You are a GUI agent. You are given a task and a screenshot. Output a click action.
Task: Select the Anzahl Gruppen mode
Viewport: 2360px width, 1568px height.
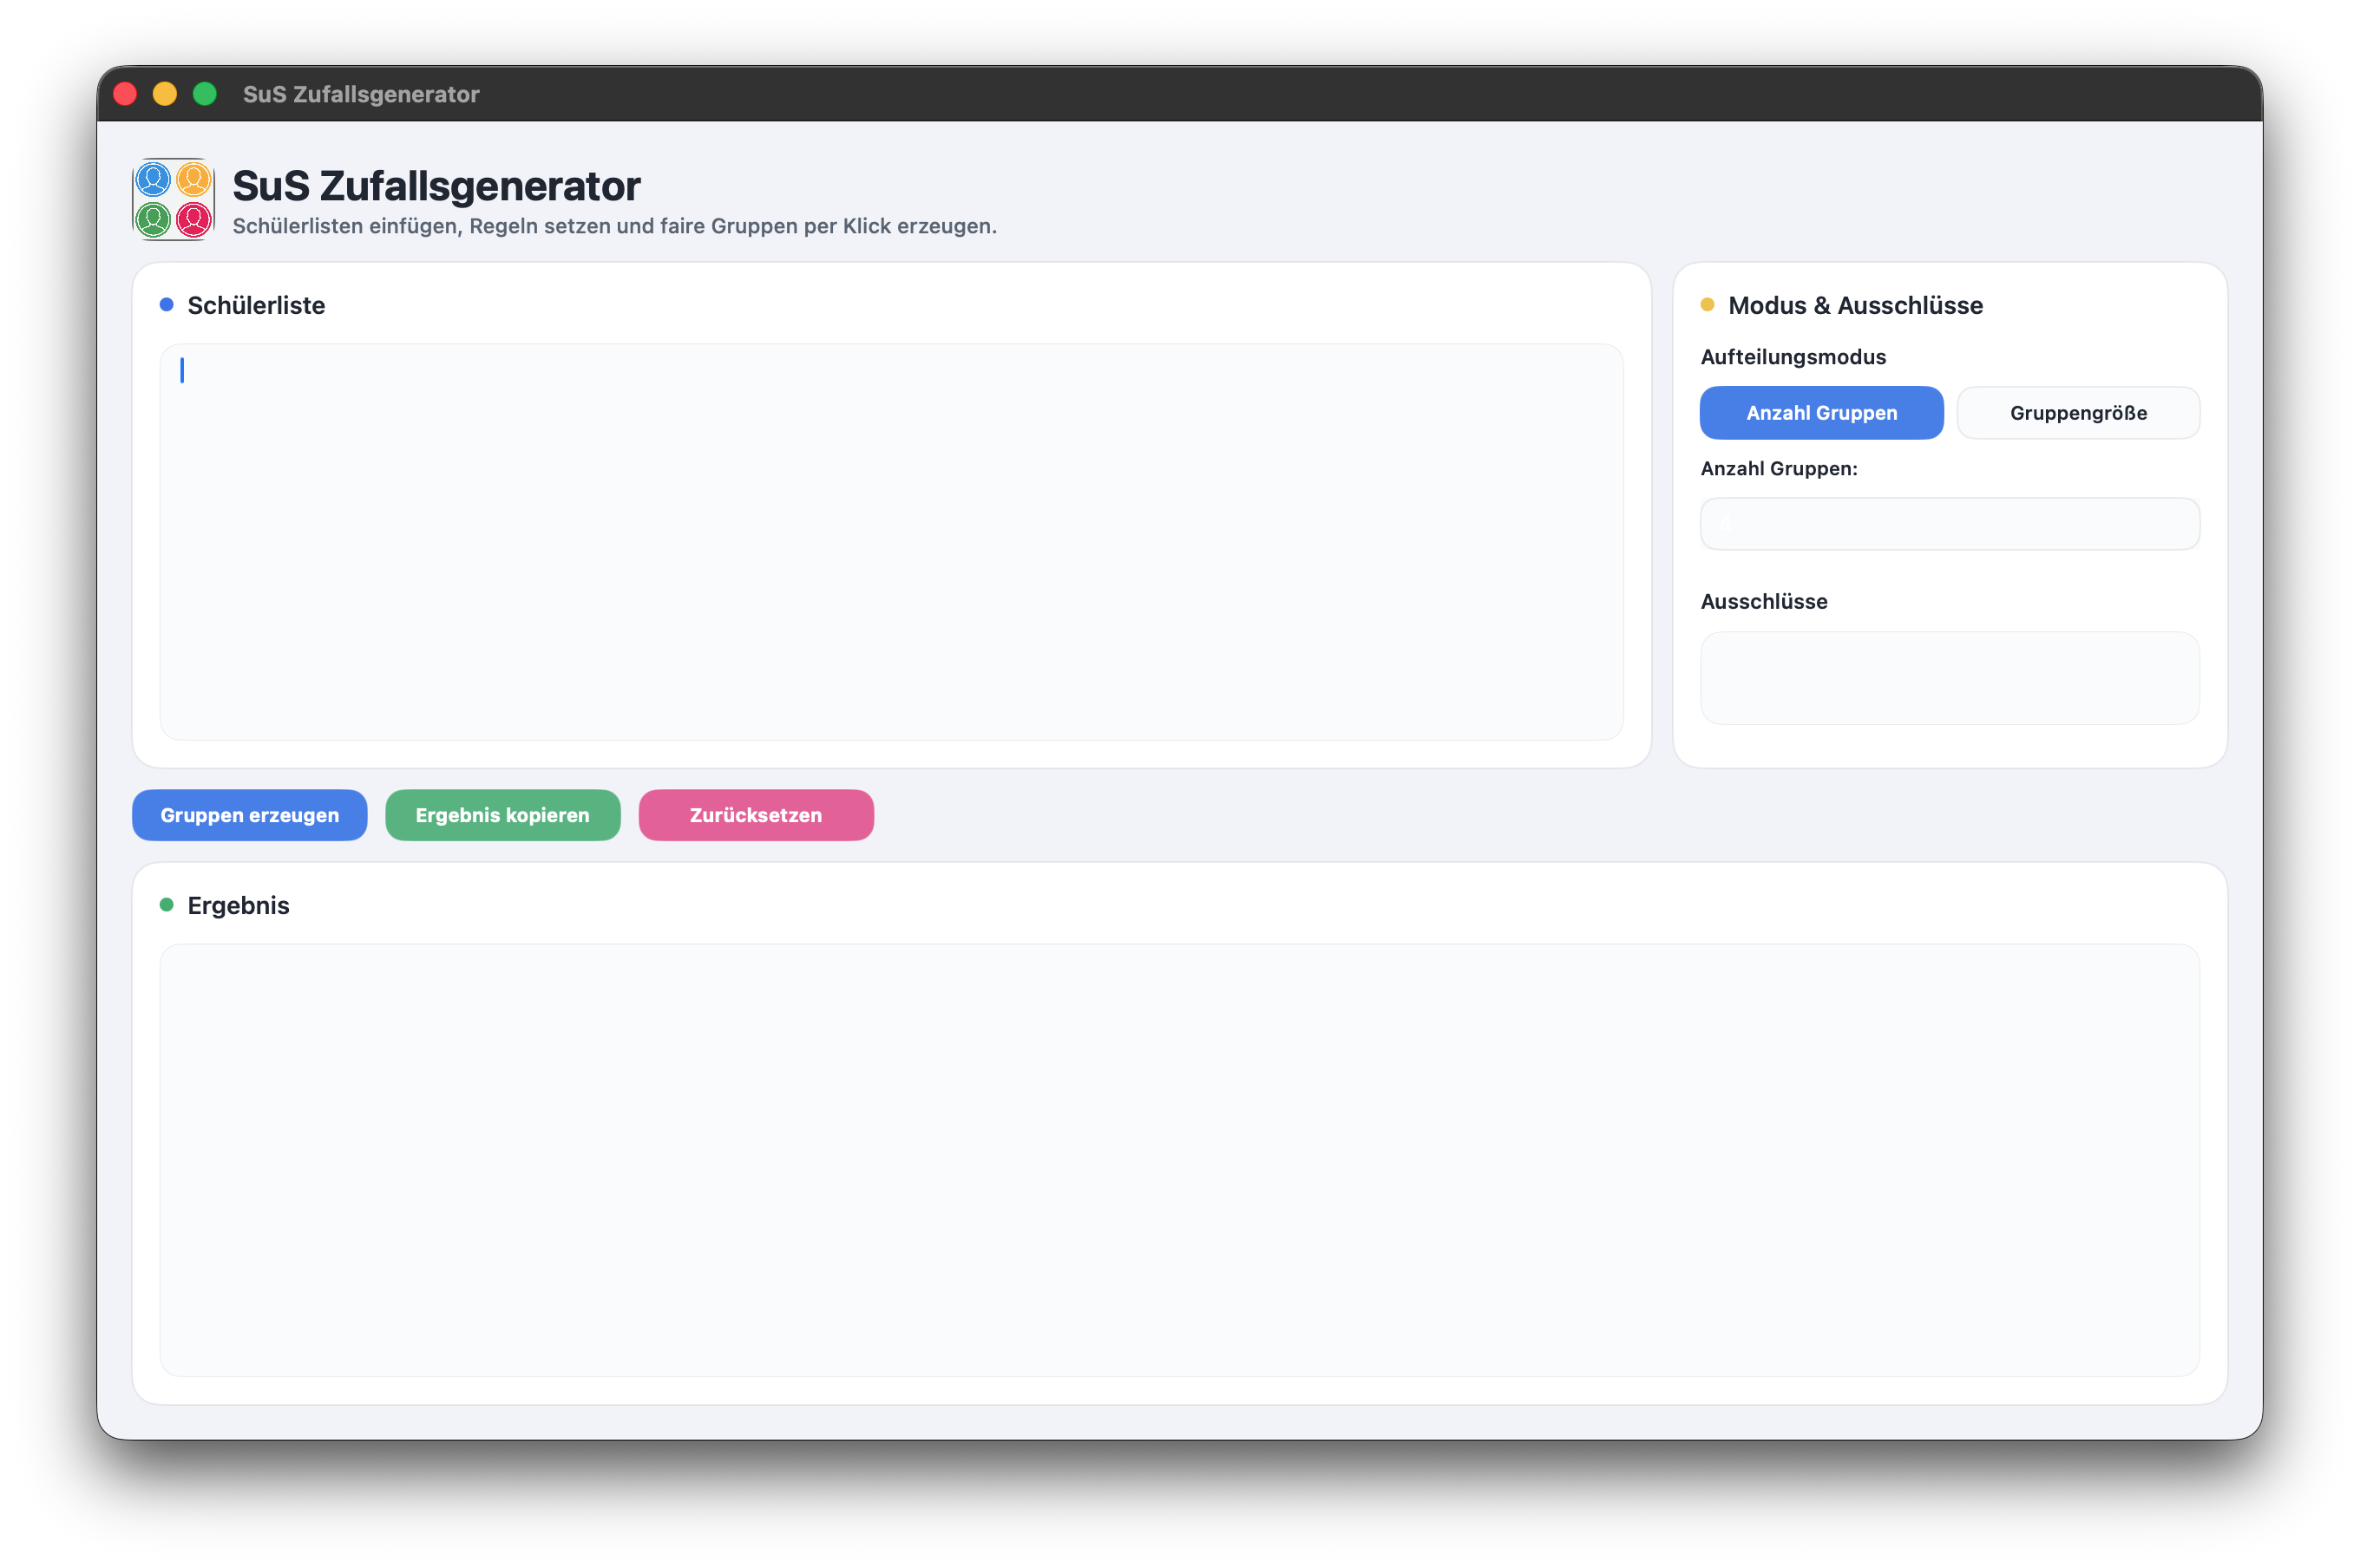click(x=1821, y=413)
